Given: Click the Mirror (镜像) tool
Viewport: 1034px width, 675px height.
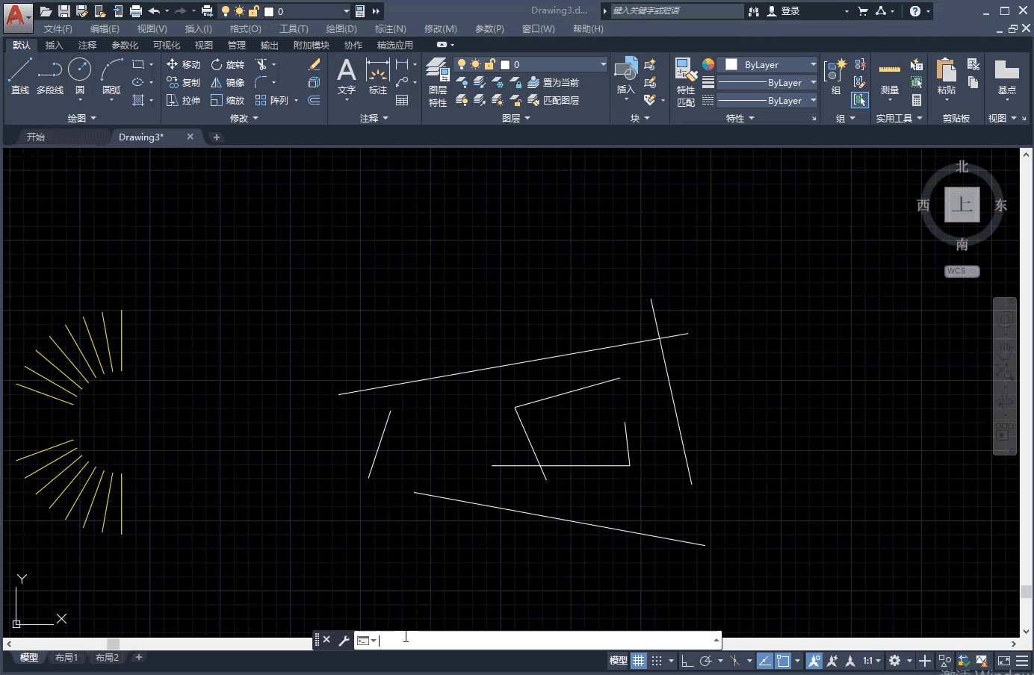Looking at the screenshot, I should tap(227, 82).
